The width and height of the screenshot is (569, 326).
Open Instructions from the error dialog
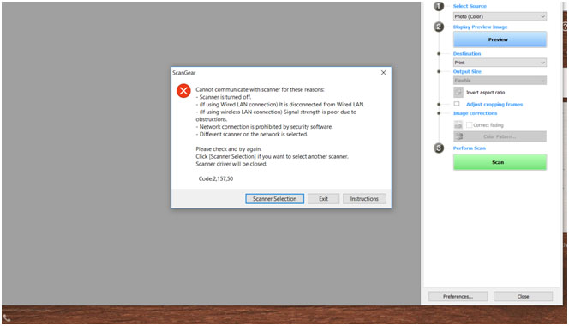pyautogui.click(x=364, y=199)
